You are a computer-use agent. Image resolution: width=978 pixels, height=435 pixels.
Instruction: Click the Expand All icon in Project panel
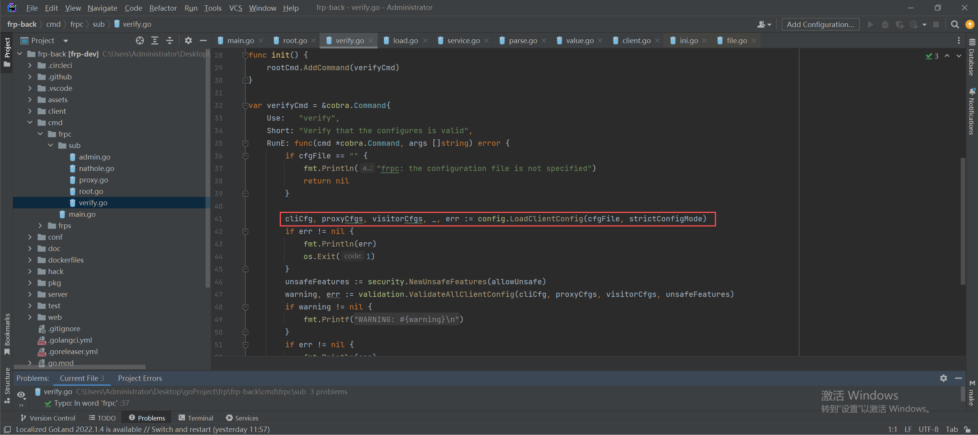tap(155, 40)
